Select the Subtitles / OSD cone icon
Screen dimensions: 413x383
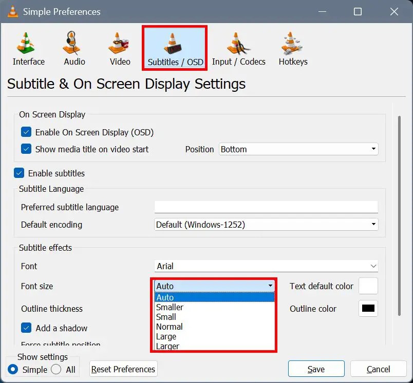[173, 44]
